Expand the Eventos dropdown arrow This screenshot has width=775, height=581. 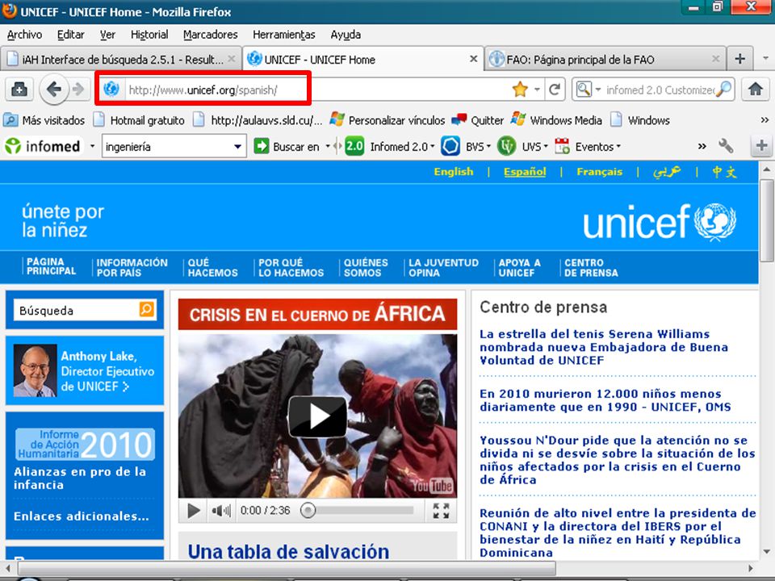pos(618,146)
